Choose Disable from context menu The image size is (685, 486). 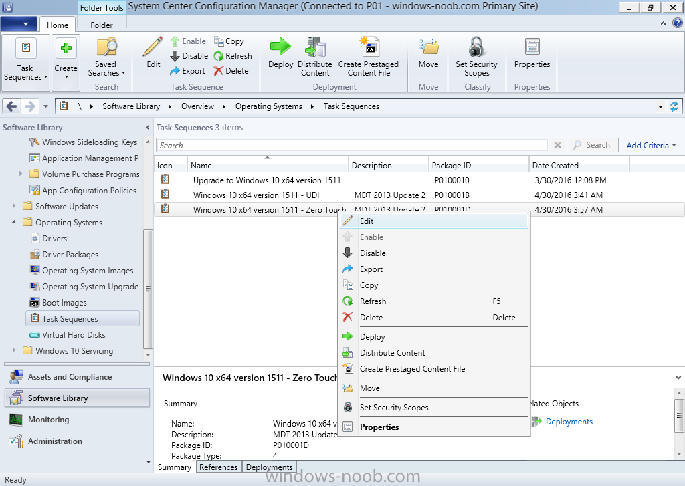[434, 253]
